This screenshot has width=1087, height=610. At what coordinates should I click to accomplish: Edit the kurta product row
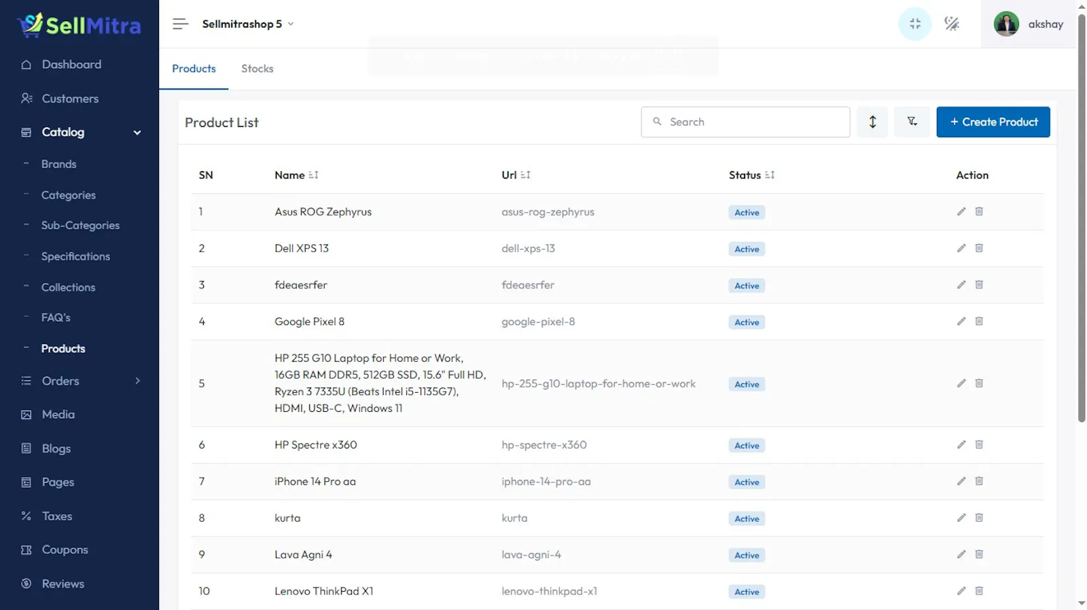[961, 518]
